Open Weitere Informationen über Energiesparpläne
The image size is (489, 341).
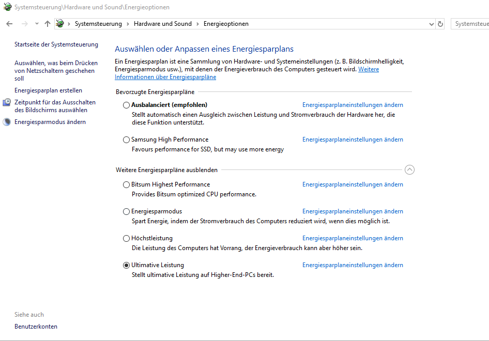click(165, 77)
